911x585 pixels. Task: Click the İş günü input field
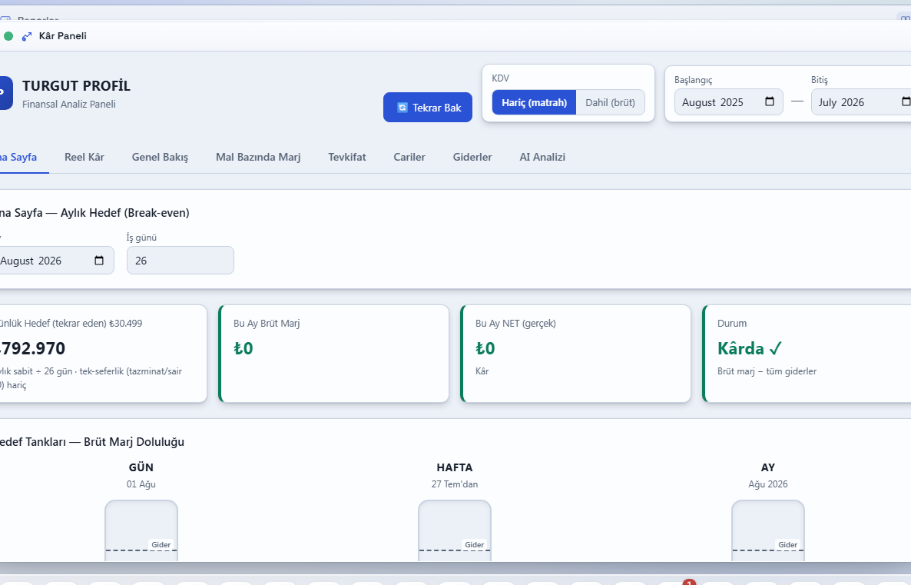click(180, 261)
